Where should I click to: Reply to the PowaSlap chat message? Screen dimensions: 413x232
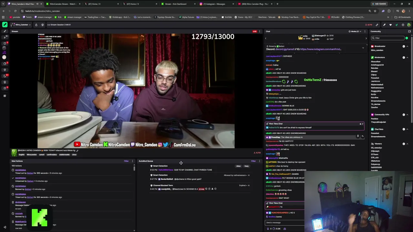[x=362, y=136]
